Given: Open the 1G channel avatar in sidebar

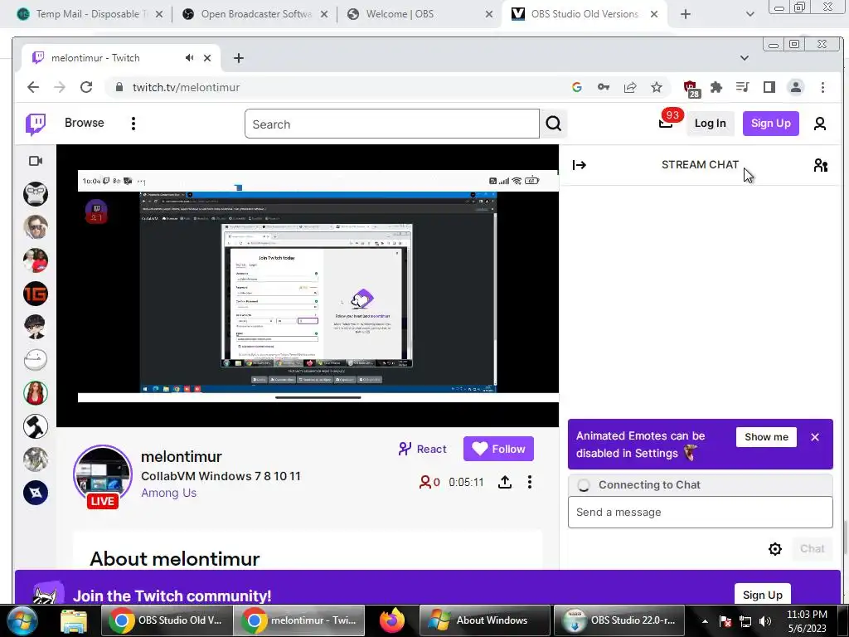Looking at the screenshot, I should [x=36, y=294].
